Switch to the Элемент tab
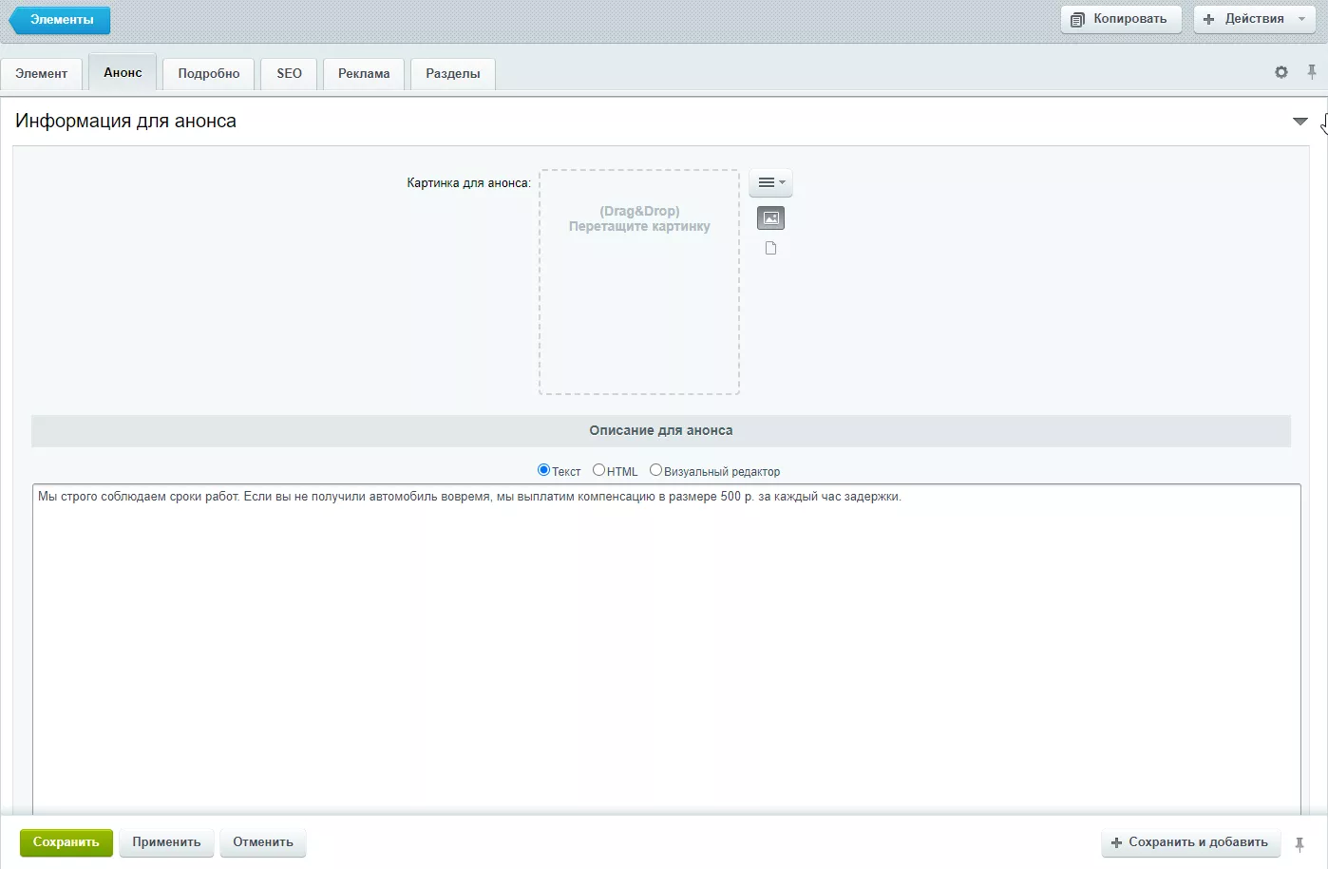The height and width of the screenshot is (869, 1328). point(42,73)
